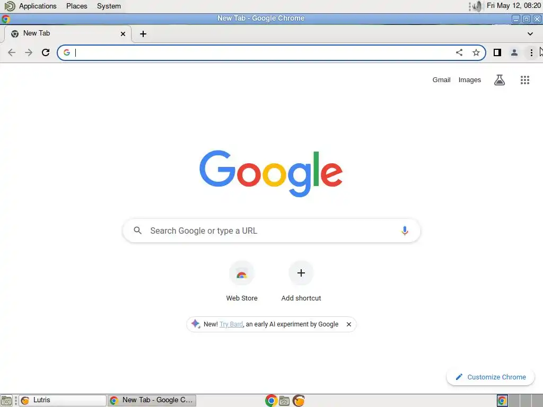543x407 pixels.
Task: Select the New Tab tab
Action: coord(67,33)
